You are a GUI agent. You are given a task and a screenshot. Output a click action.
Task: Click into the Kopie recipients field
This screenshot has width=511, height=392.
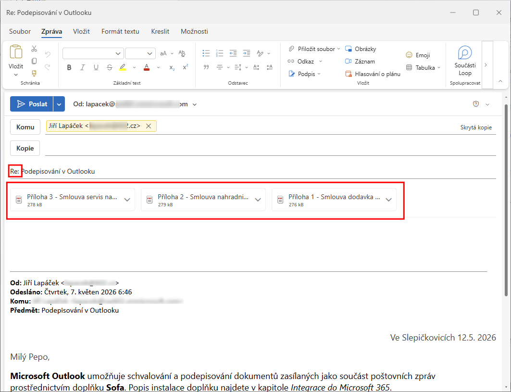(x=270, y=149)
